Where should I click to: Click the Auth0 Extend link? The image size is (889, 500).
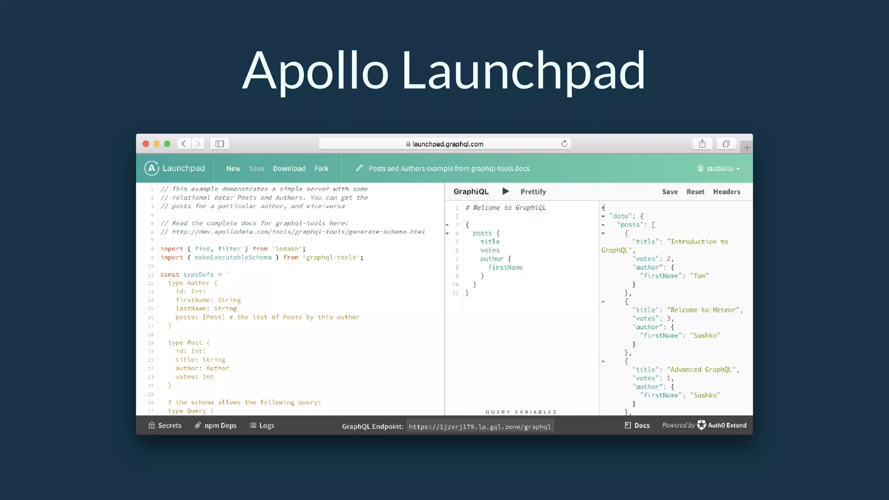click(722, 425)
